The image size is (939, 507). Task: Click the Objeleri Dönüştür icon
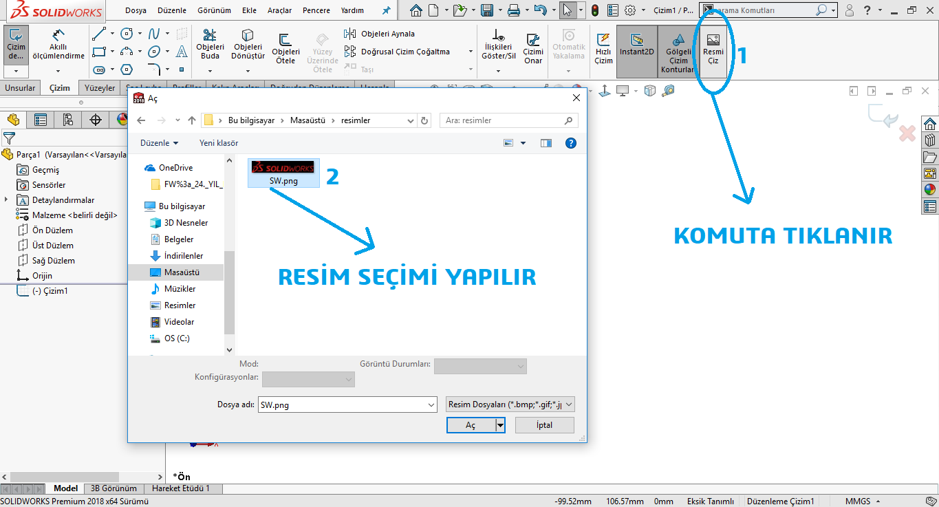coord(248,45)
